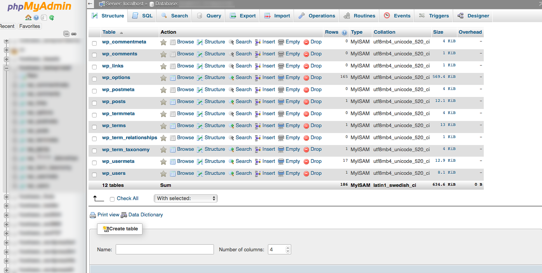
Task: Click the chain link icon in navigation panel
Action: [74, 34]
